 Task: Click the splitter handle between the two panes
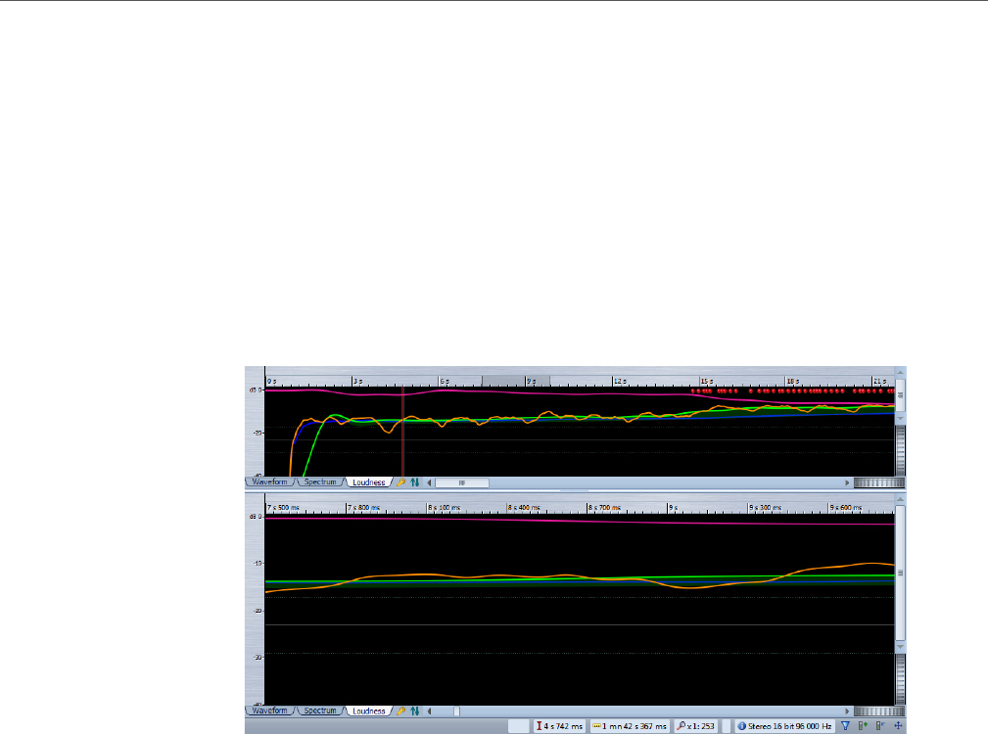pyautogui.click(x=574, y=491)
